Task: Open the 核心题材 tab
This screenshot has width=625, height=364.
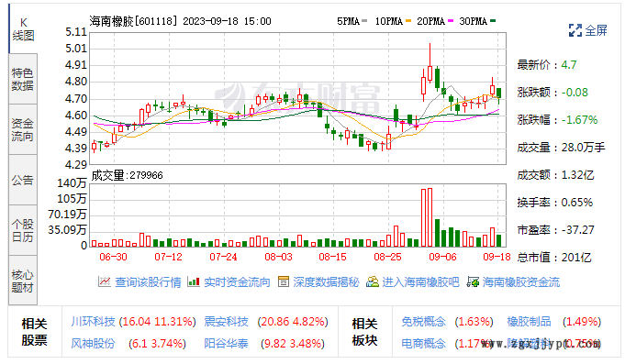Action: (23, 281)
